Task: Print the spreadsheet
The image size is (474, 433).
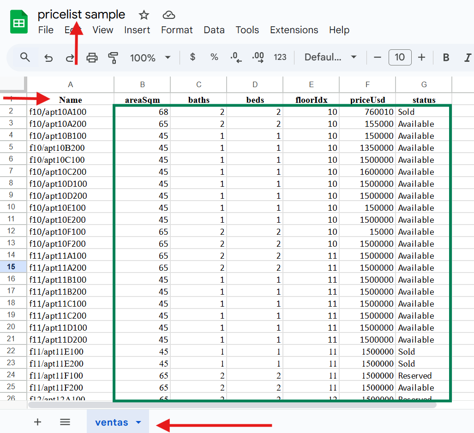Action: click(x=92, y=57)
